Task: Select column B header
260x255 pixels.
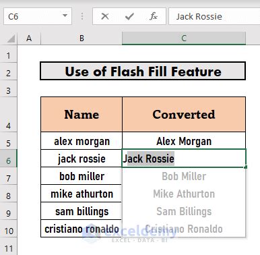Action: (x=82, y=38)
